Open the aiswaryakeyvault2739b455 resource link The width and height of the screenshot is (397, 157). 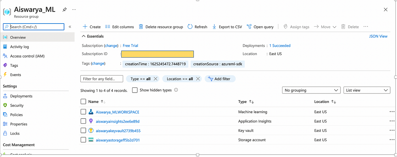(x=118, y=131)
